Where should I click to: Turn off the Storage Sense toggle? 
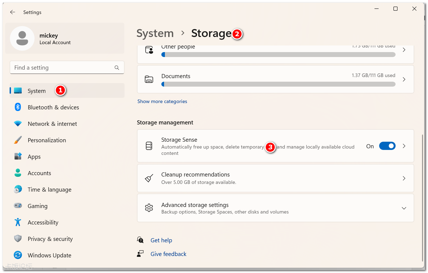387,146
